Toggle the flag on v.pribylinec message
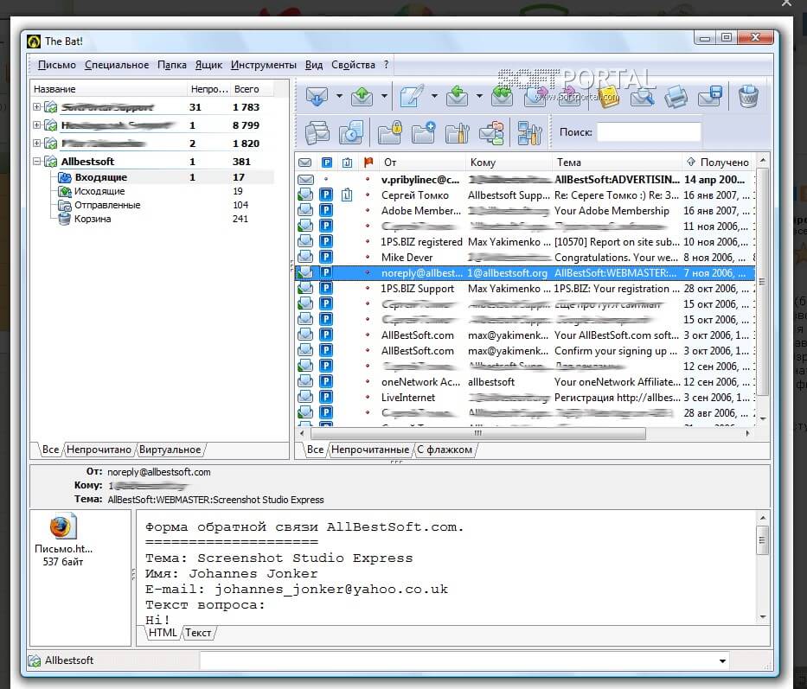Screen dimensions: 807x689 point(368,180)
